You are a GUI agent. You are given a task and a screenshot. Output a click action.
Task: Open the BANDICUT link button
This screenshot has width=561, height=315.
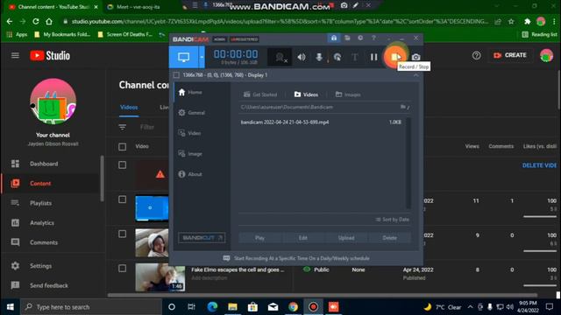coord(202,238)
